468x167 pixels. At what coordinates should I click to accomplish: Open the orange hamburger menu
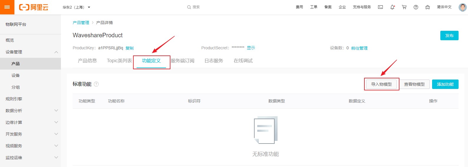(x=7, y=7)
